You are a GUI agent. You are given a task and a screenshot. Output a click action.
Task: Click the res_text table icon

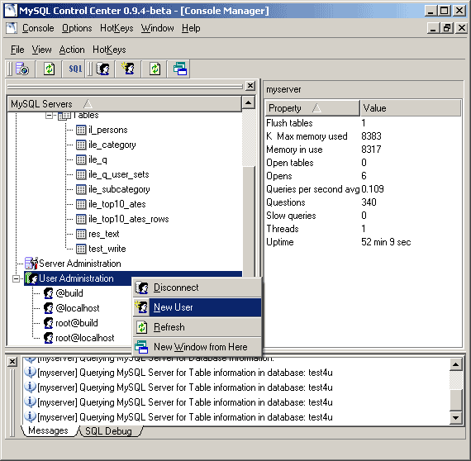click(x=81, y=234)
